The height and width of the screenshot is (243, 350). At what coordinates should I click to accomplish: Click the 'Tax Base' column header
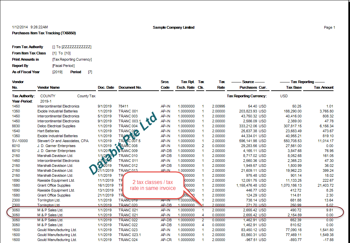pyautogui.click(x=294, y=87)
